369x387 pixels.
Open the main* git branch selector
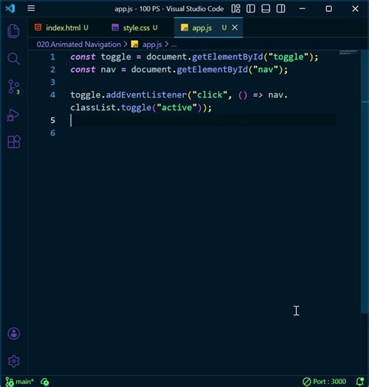pos(19,382)
